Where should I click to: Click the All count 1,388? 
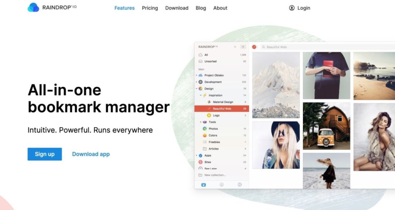coord(243,55)
